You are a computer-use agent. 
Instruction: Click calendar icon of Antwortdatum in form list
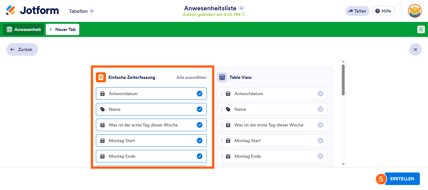point(102,94)
